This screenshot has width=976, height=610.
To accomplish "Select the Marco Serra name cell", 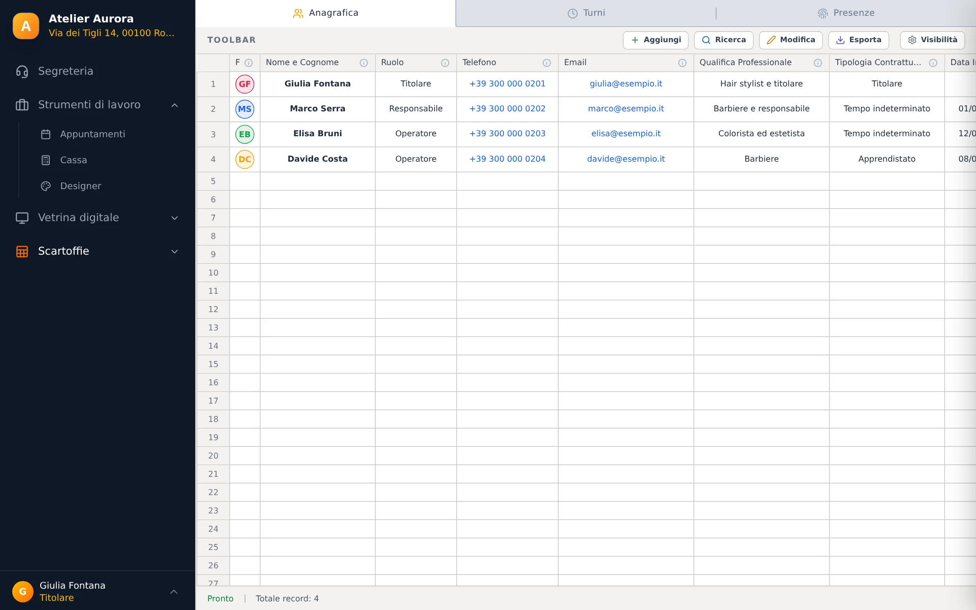I will (x=318, y=109).
